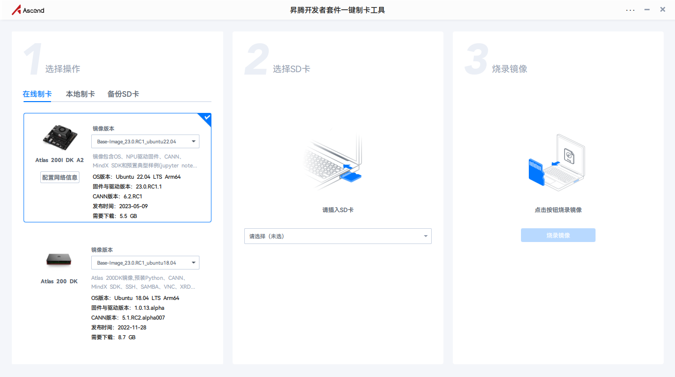Switch to 在线制卡 tab
Viewport: 675px width, 377px height.
37,94
